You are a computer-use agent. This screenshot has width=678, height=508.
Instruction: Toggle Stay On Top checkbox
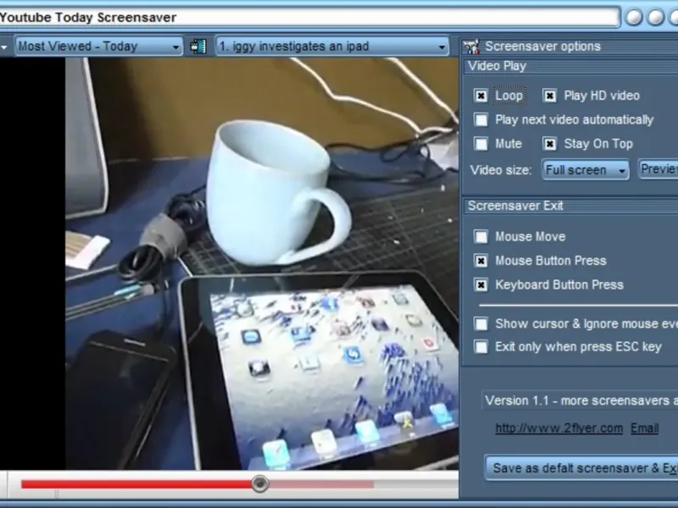pos(549,144)
